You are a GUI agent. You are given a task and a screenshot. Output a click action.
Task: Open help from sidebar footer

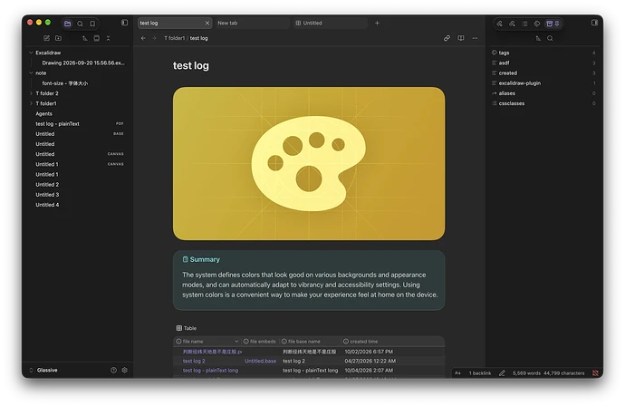click(x=113, y=370)
